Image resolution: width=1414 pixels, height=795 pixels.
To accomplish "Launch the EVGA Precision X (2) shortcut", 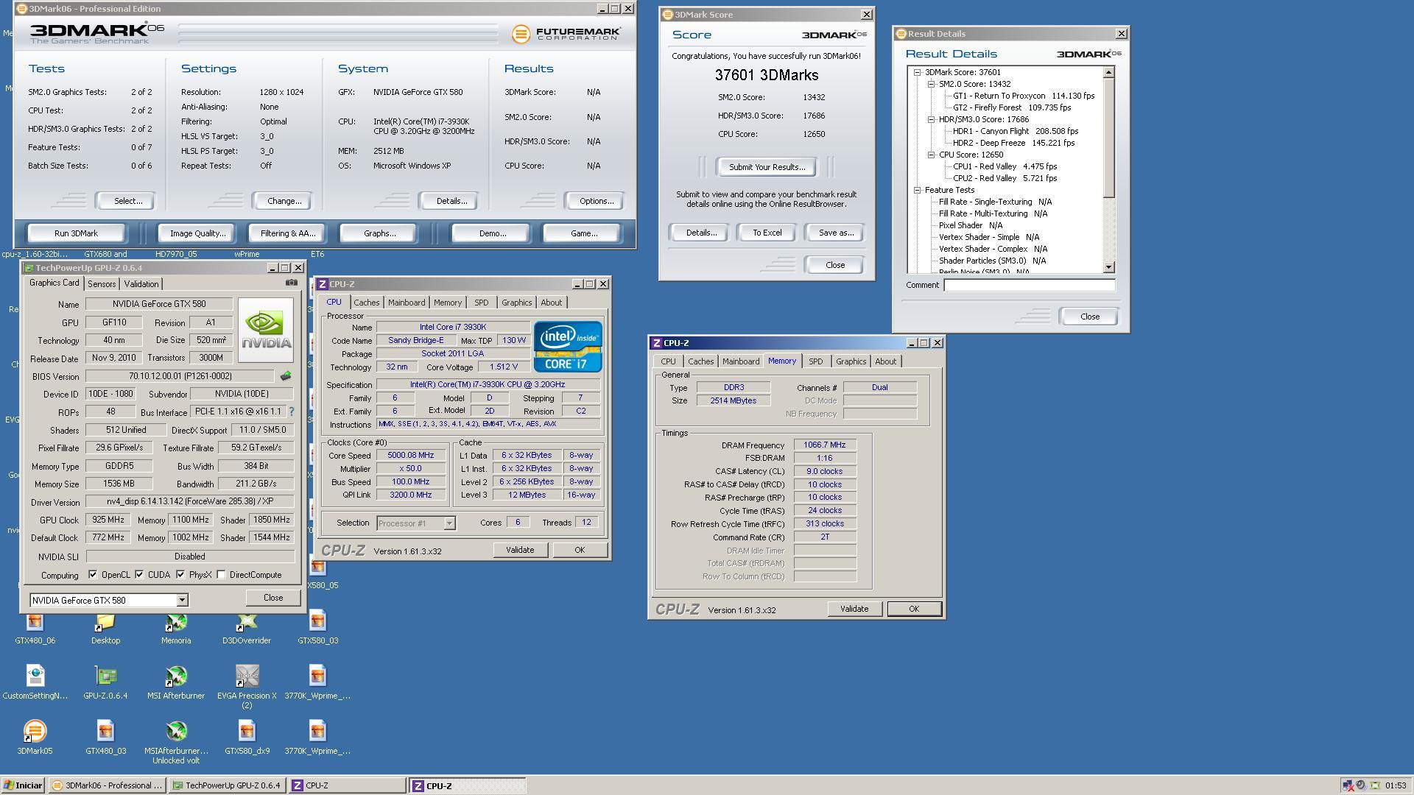I will pos(247,688).
